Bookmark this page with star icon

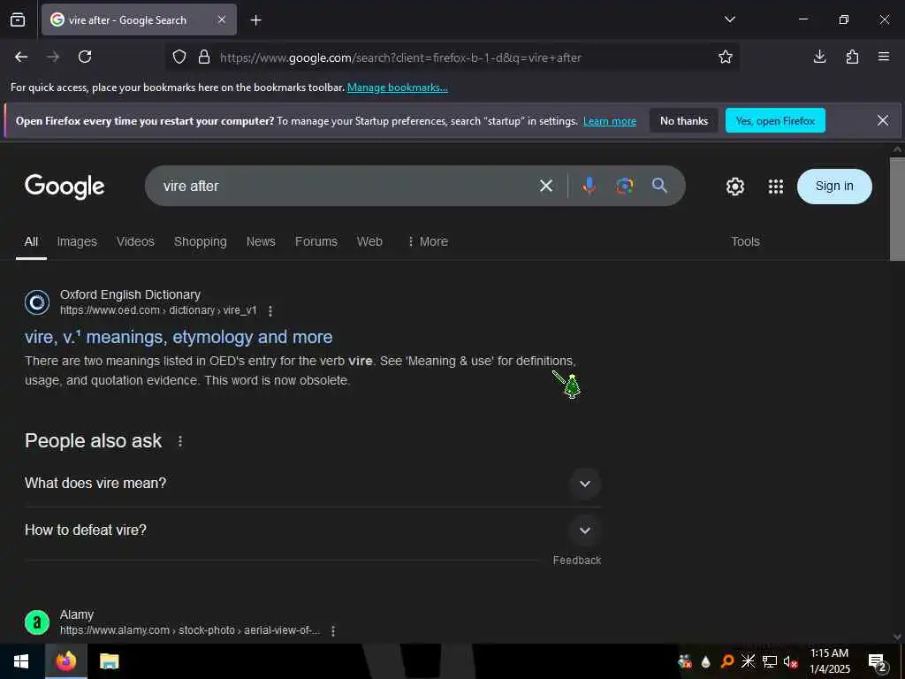(726, 57)
